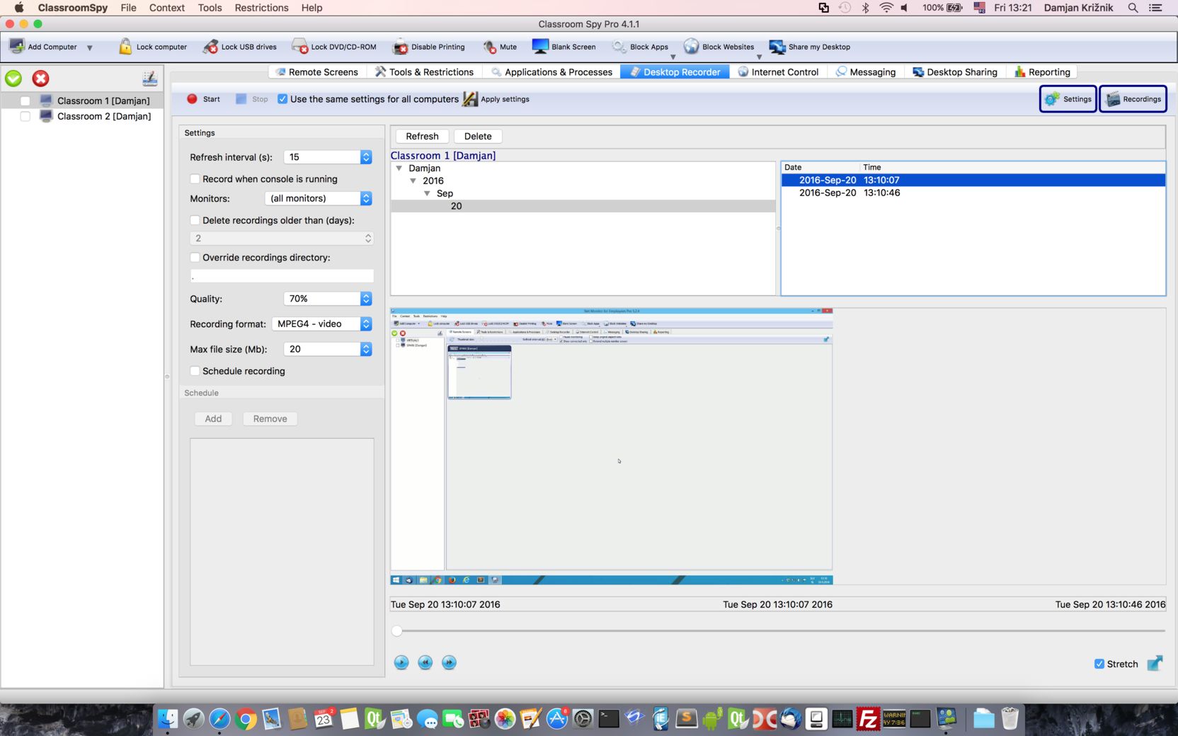The width and height of the screenshot is (1178, 736).
Task: Switch to the Internet Control tab
Action: pos(778,72)
